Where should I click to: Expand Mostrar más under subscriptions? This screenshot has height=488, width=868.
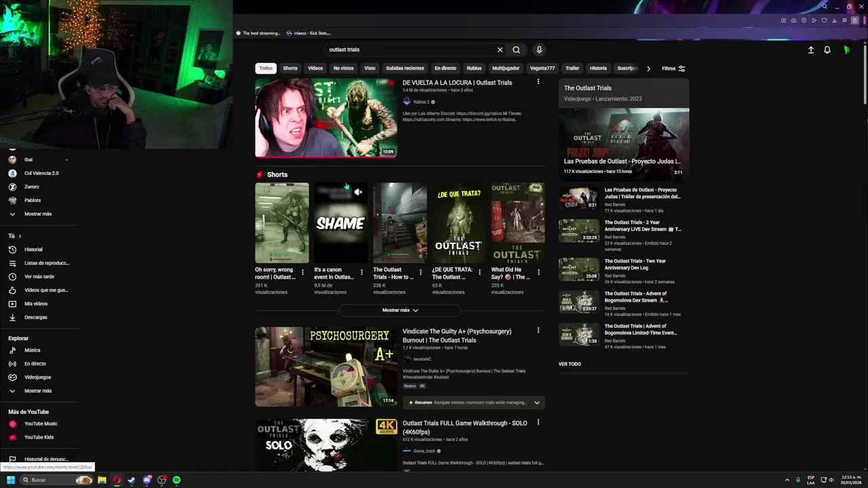(37, 214)
